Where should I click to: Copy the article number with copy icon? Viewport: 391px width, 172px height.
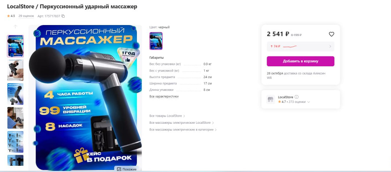click(x=63, y=16)
